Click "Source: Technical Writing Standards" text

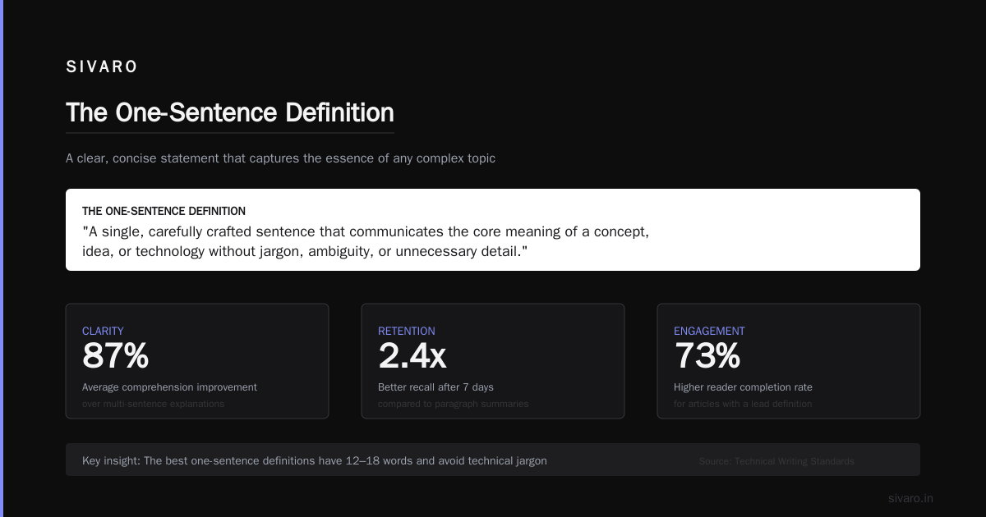(x=776, y=461)
